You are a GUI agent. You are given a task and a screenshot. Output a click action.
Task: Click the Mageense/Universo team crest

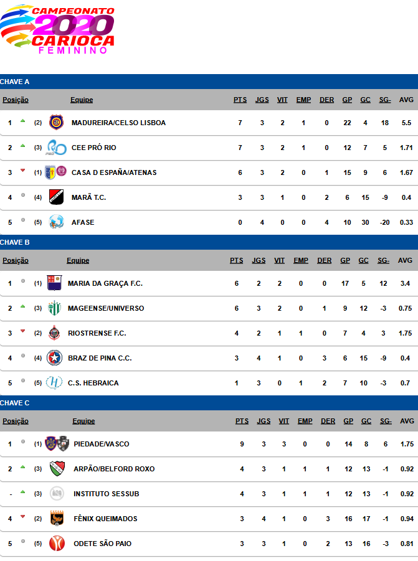pyautogui.click(x=54, y=308)
